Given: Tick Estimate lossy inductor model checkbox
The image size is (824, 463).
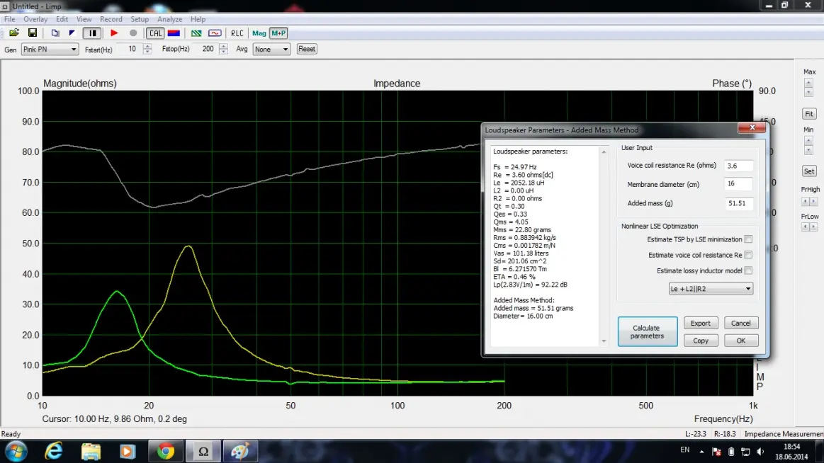Looking at the screenshot, I should [x=748, y=270].
